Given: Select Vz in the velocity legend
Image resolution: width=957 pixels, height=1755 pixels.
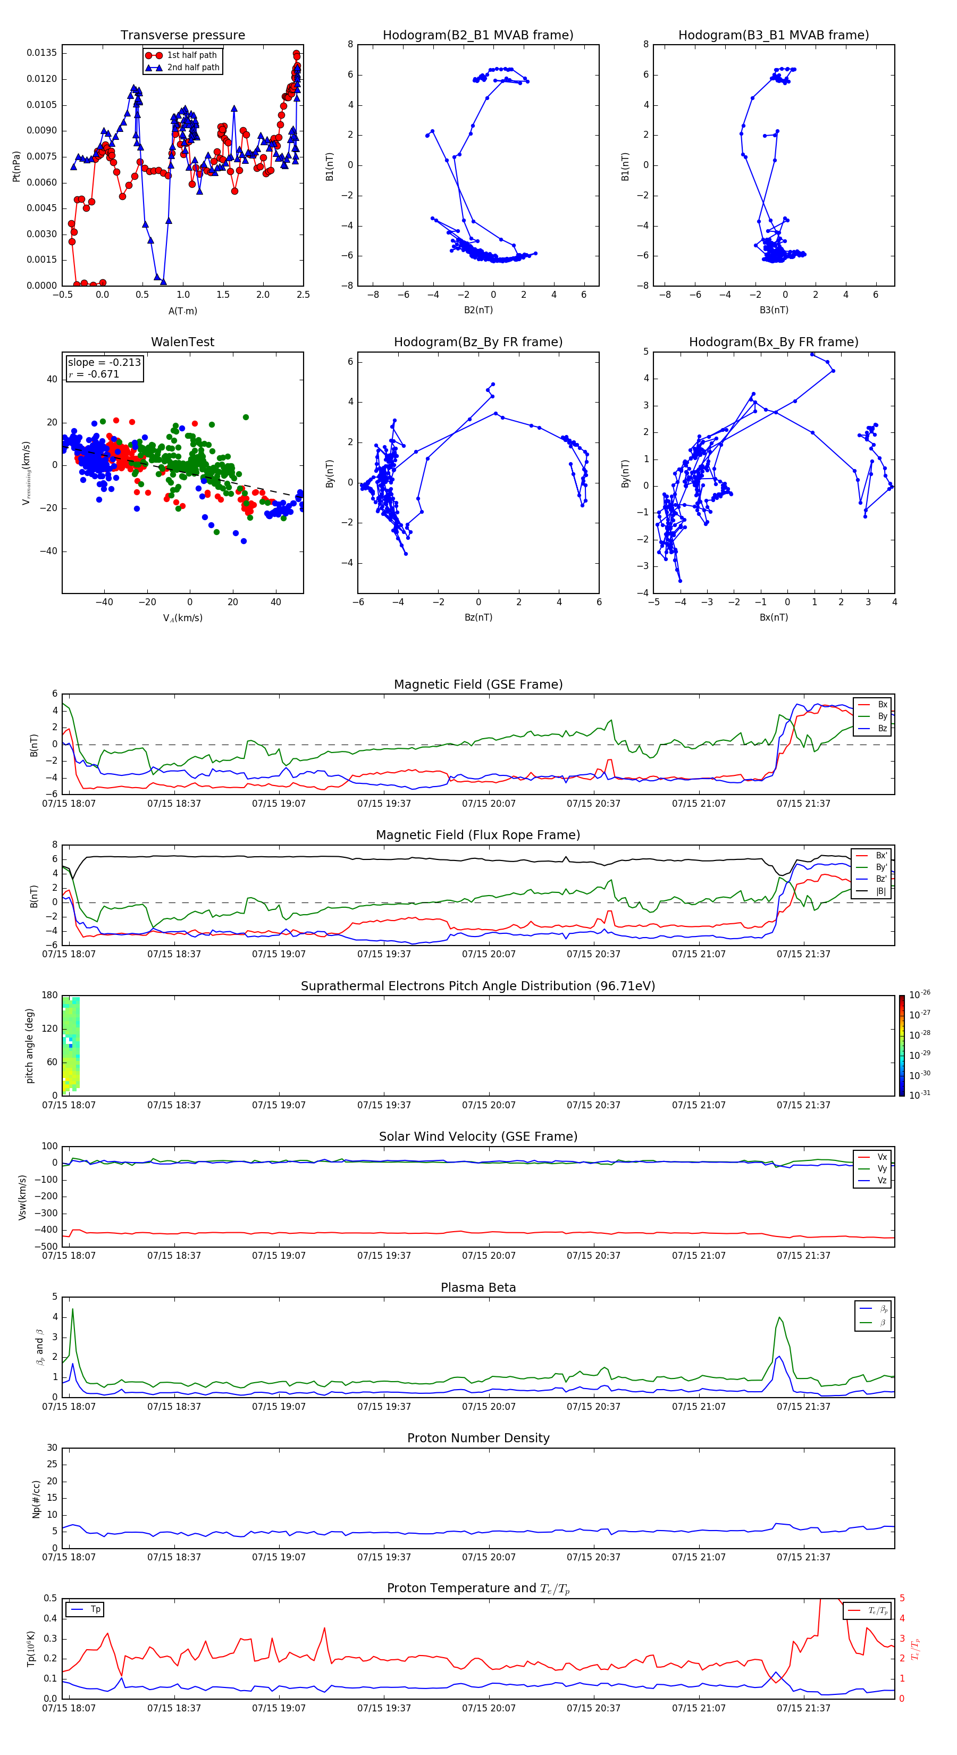Looking at the screenshot, I should (872, 1181).
